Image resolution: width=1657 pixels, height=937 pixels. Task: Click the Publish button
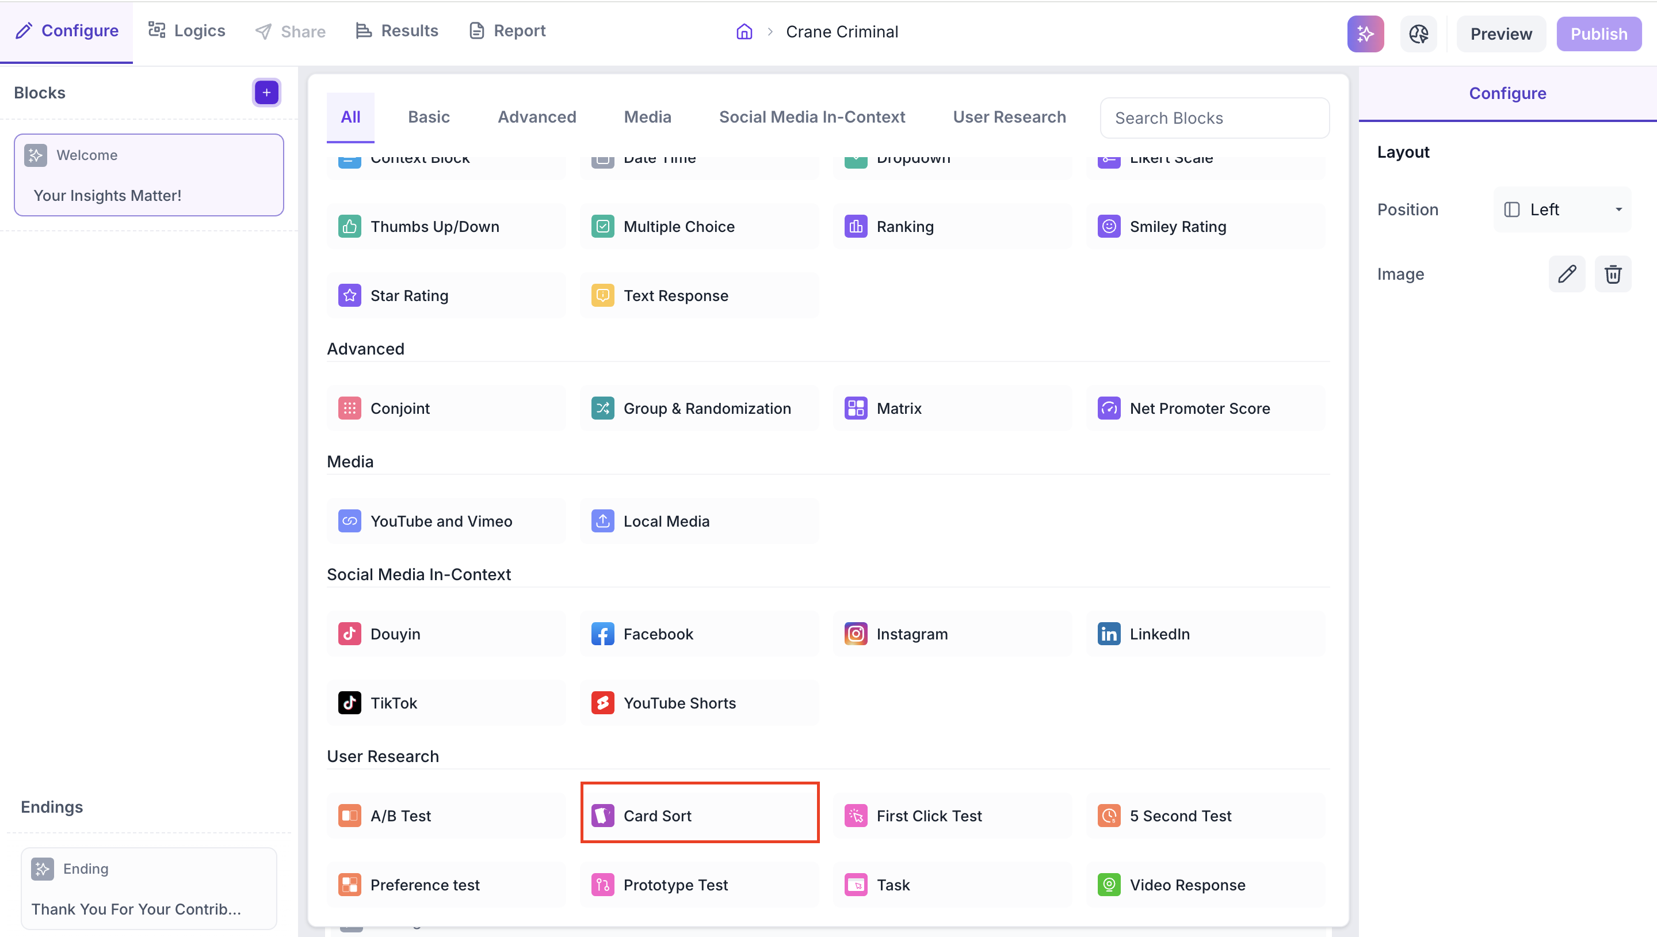[1598, 33]
